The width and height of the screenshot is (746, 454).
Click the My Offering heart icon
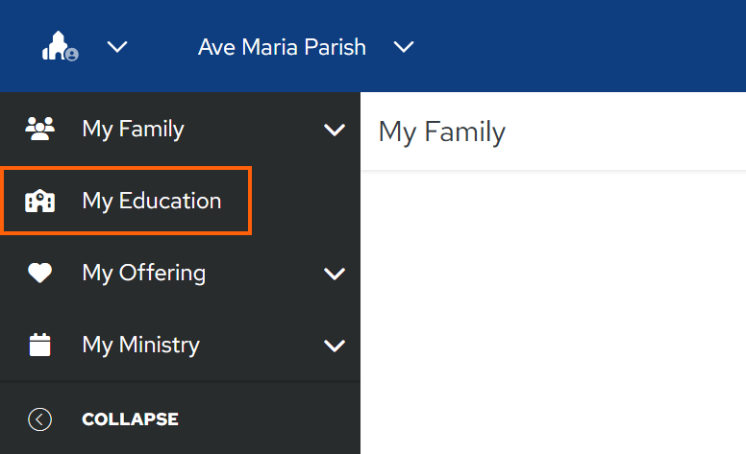click(40, 273)
